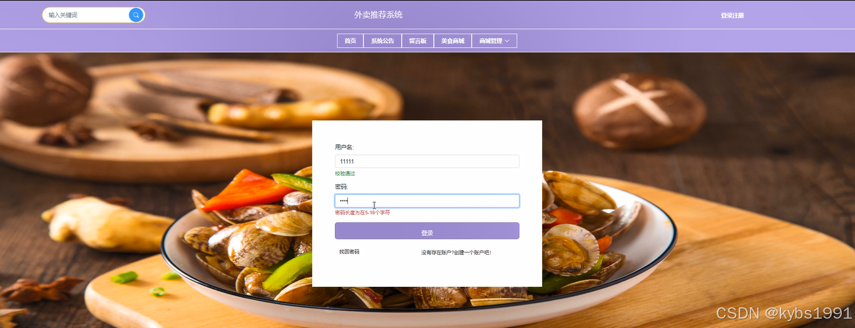Open the 首页 menu item
The height and width of the screenshot is (328, 855).
tap(350, 41)
